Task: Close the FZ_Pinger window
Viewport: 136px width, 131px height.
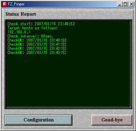Action: pyautogui.click(x=132, y=4)
